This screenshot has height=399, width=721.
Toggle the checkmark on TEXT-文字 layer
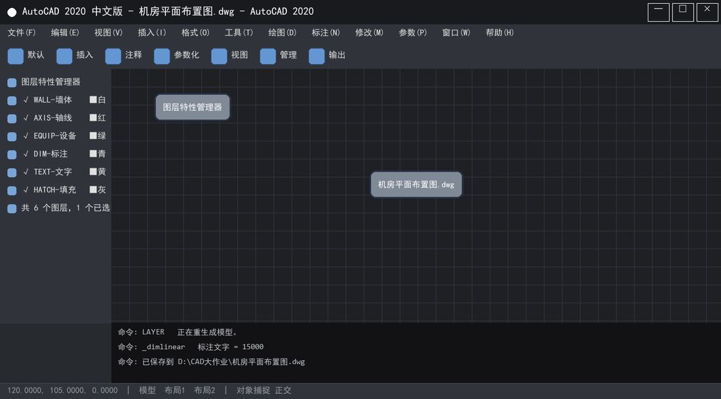click(26, 172)
